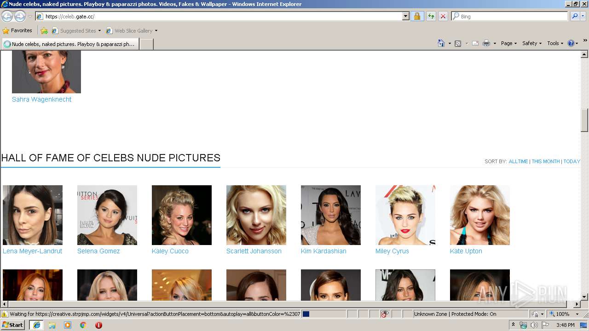Click thumbnail above Kate Upton label

point(480,215)
